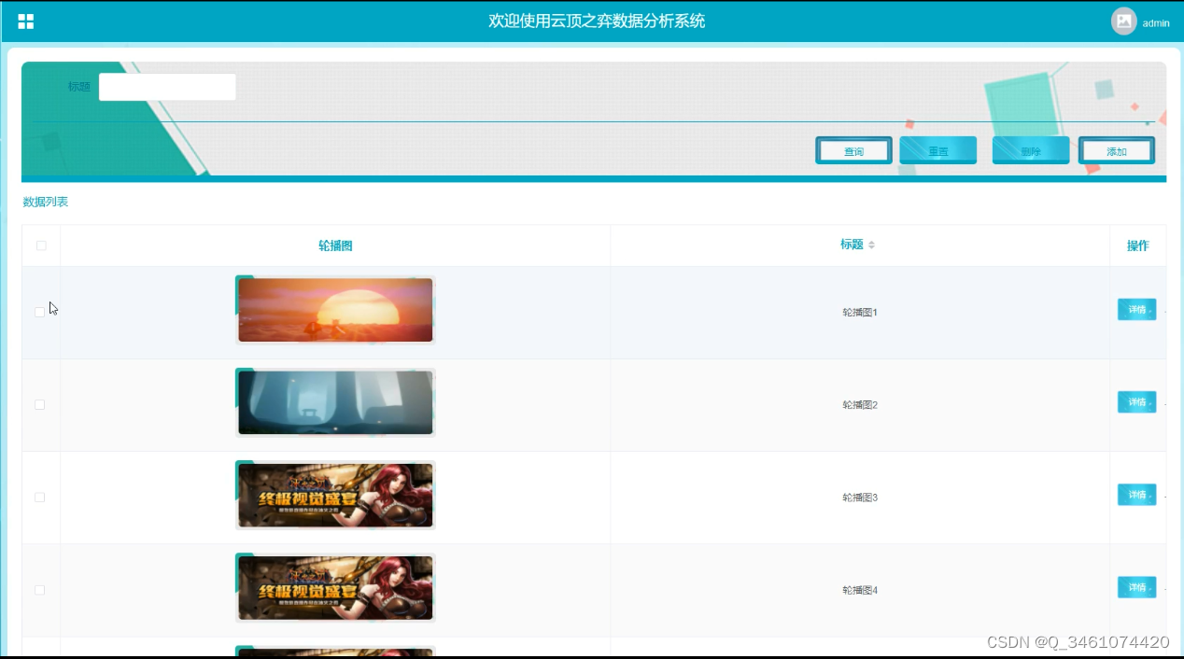The image size is (1184, 659).
Task: Open the banner thumbnail of 轮播图4
Action: [335, 587]
